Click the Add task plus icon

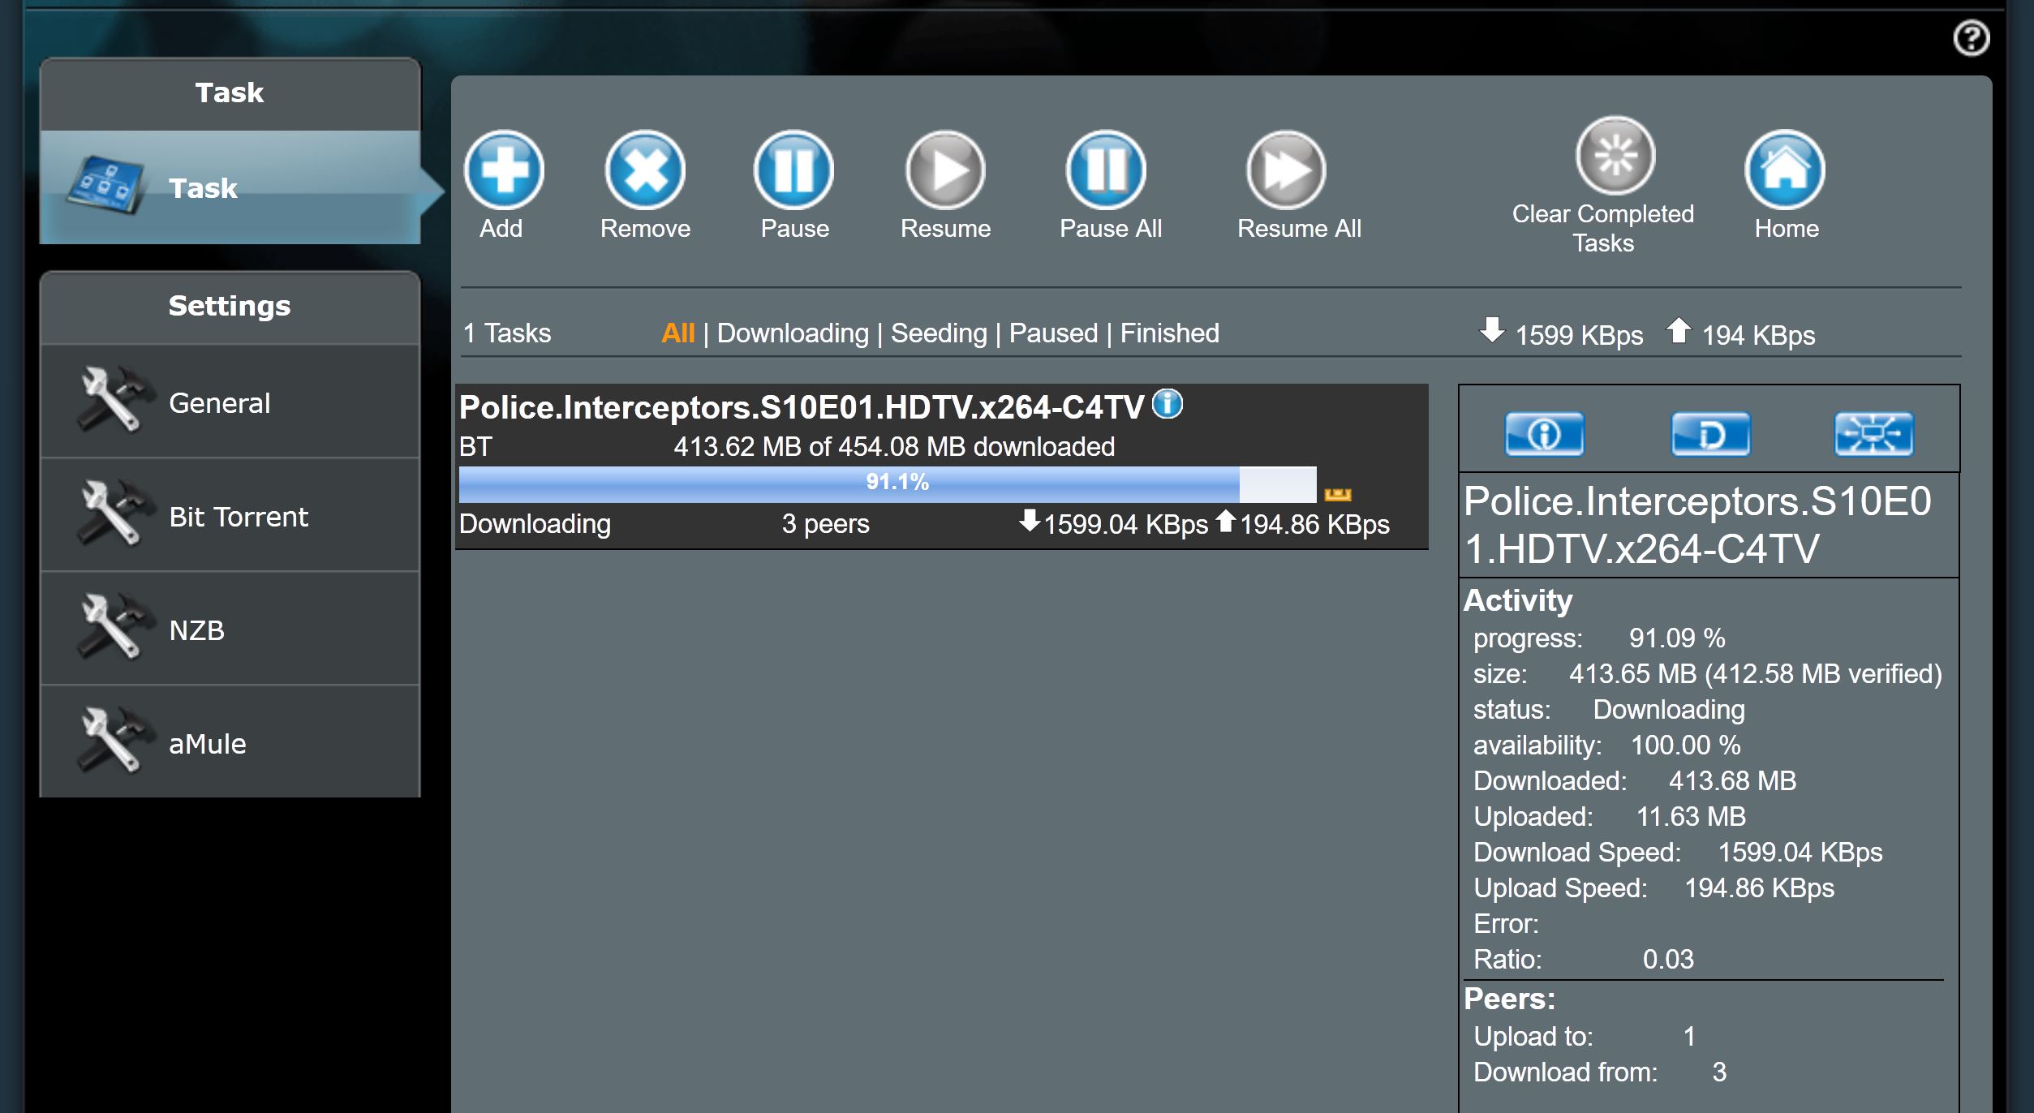point(504,170)
